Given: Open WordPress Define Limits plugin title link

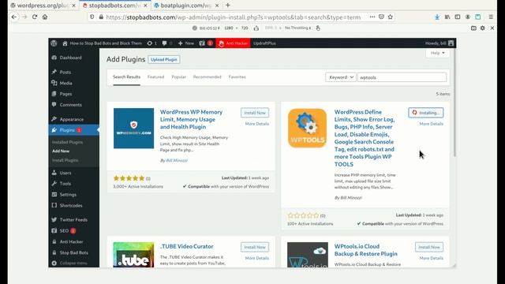Looking at the screenshot, I should tap(365, 138).
